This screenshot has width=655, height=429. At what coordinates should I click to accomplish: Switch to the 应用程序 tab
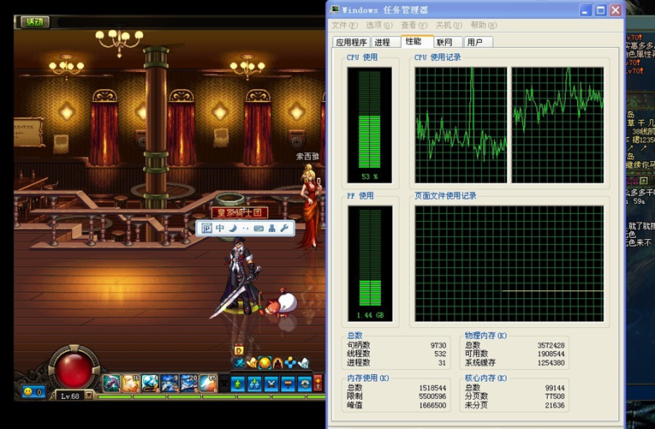[351, 42]
